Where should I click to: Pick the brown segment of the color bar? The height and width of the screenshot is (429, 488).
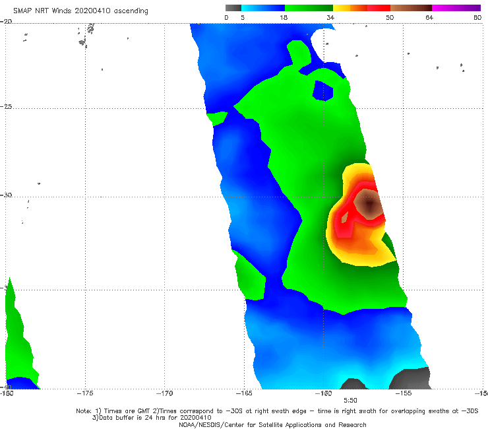pyautogui.click(x=411, y=8)
